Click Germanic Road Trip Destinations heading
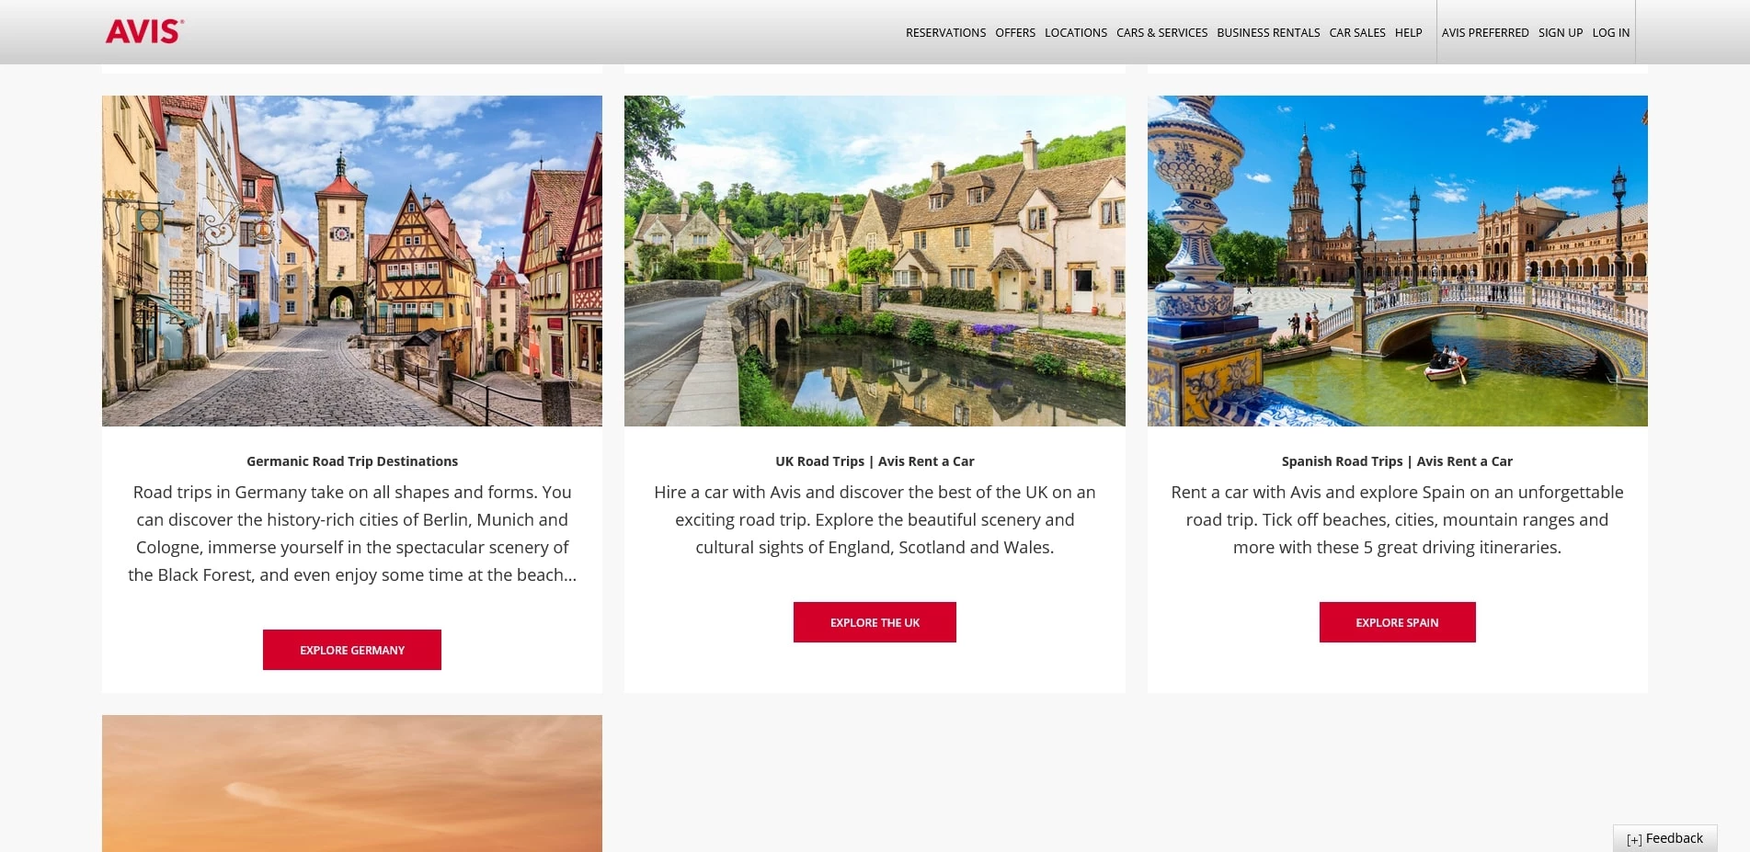The width and height of the screenshot is (1750, 852). (x=352, y=461)
